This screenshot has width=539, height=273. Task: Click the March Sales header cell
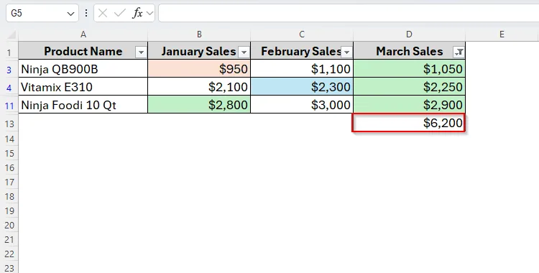409,51
